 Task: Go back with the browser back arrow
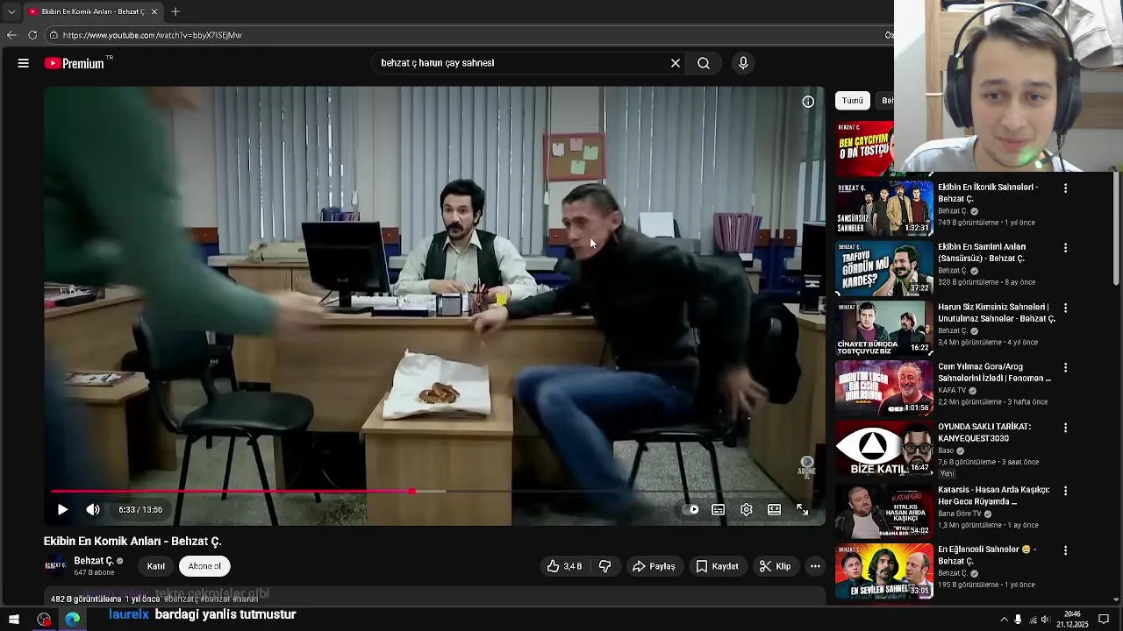coord(11,35)
